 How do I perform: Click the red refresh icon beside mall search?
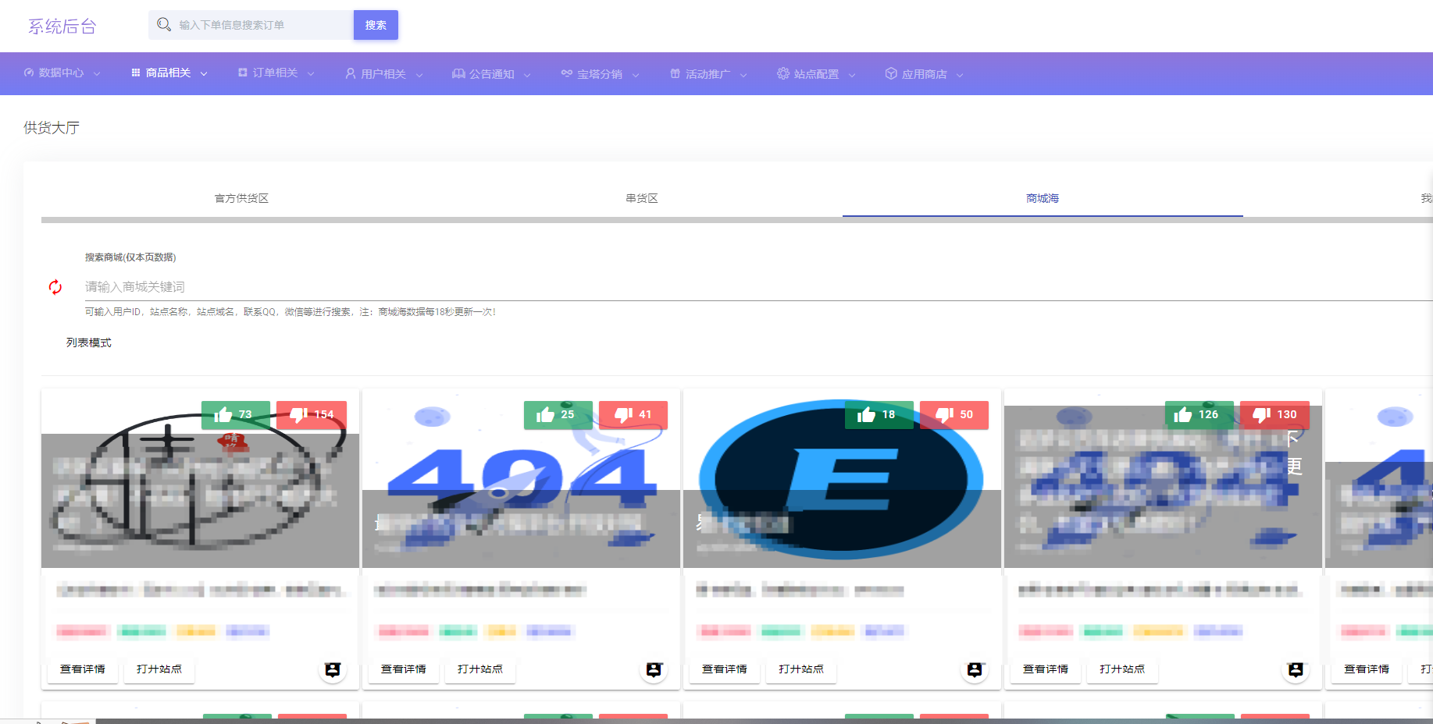click(55, 287)
